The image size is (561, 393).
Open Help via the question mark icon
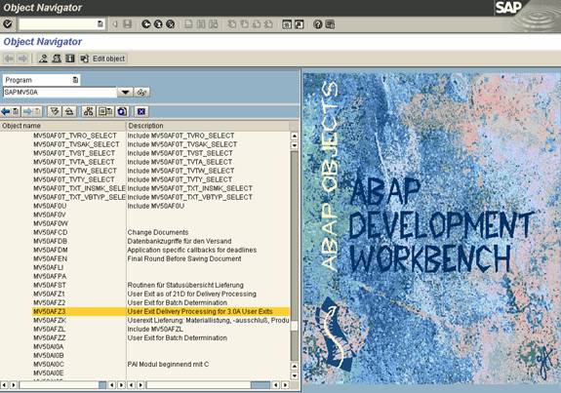317,24
